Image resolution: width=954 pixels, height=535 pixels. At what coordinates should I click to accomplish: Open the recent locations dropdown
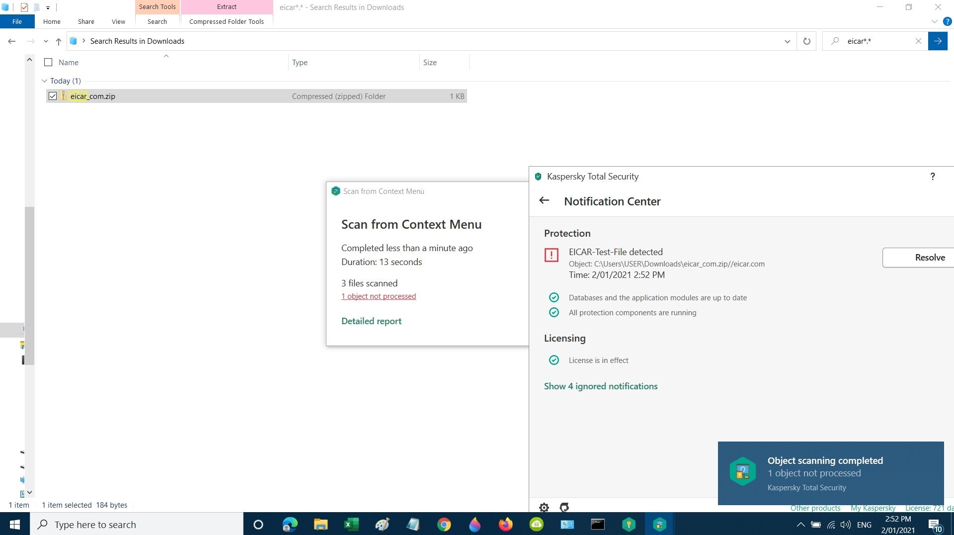(x=46, y=41)
